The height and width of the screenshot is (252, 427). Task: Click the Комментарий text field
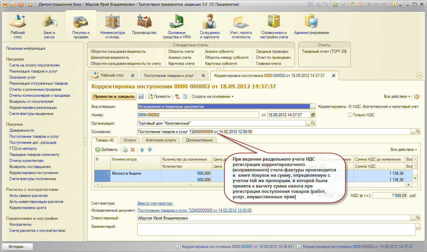(276, 230)
